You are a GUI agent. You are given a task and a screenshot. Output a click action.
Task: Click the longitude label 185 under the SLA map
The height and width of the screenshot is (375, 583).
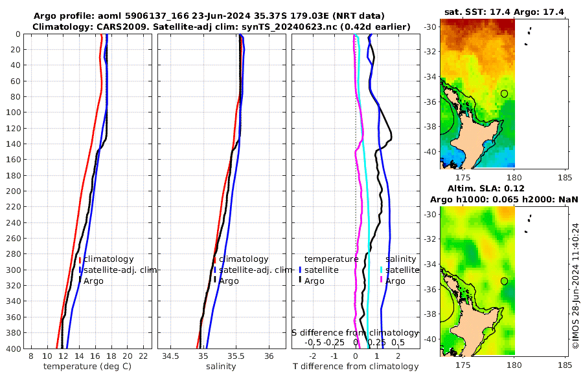click(x=565, y=365)
